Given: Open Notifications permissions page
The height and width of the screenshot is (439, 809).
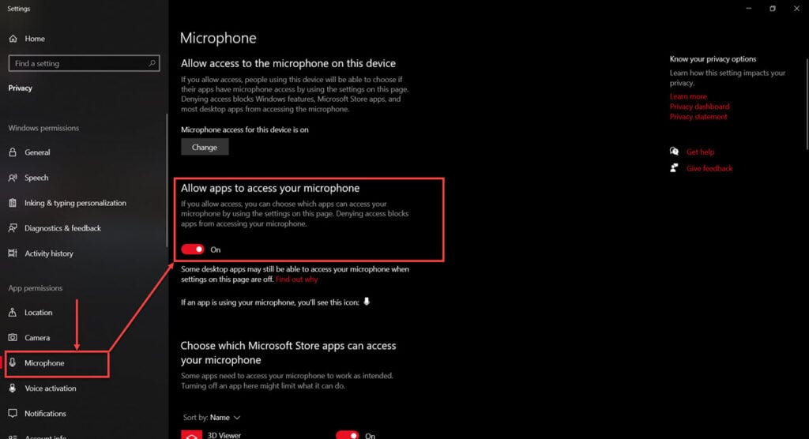Looking at the screenshot, I should coord(45,413).
